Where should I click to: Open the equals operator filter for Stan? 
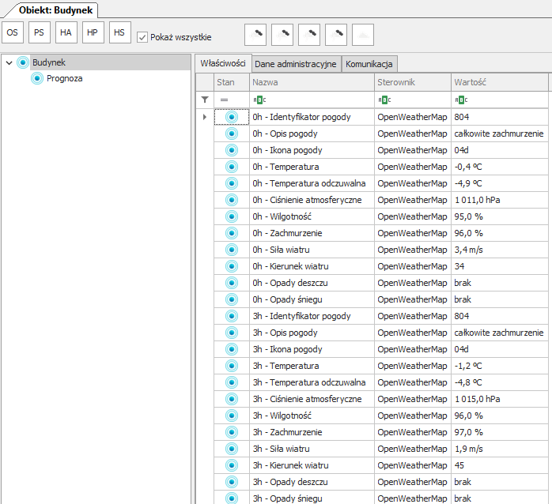click(225, 100)
